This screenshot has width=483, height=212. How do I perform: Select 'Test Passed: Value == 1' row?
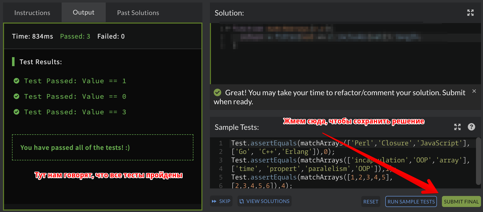[x=70, y=81]
